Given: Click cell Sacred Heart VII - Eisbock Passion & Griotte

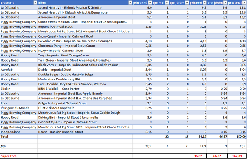Looking at the screenshot, I should pyautogui.click(x=85, y=8).
